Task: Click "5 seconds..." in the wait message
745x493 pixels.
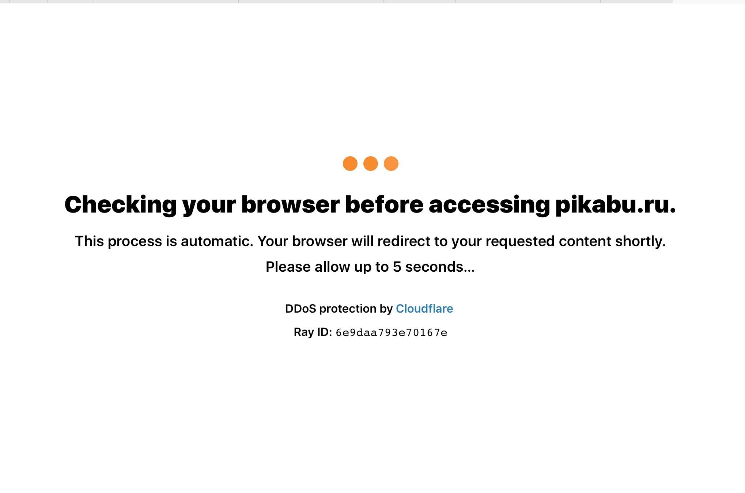Action: [x=434, y=267]
